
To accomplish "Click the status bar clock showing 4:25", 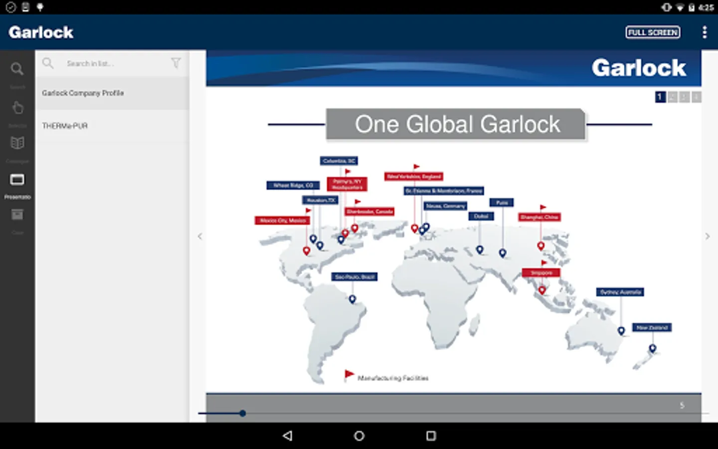I will (x=706, y=7).
